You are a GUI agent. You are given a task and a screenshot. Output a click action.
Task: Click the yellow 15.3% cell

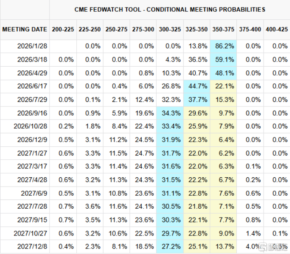pos(223,100)
